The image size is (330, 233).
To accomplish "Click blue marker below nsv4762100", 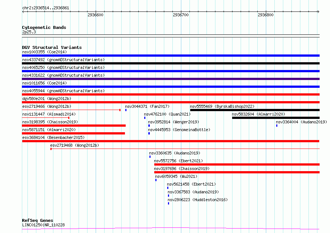I will point(145,118).
